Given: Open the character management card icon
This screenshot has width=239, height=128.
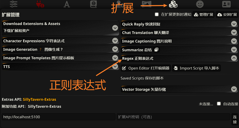Looking at the screenshot, I should (x=226, y=4).
